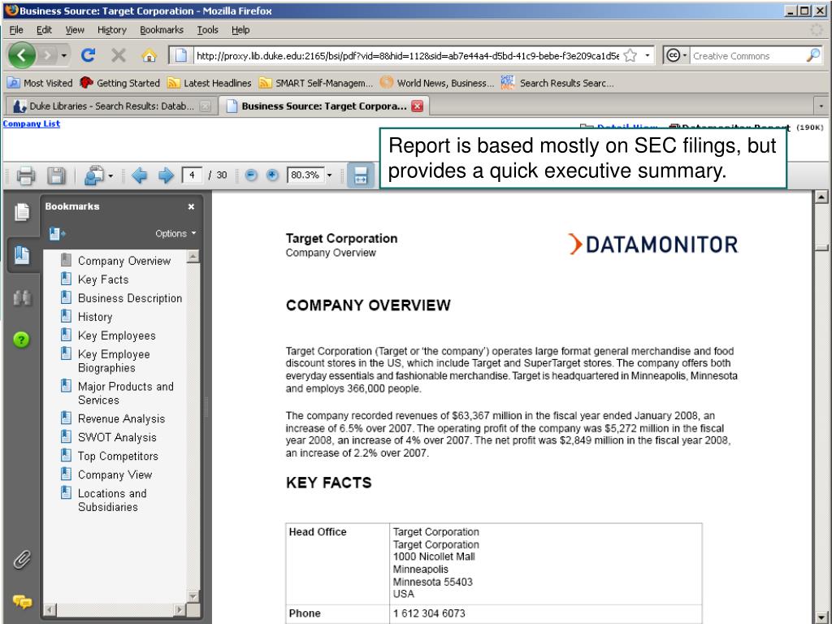Open the collaborate tool dropdown arrow

(x=110, y=175)
